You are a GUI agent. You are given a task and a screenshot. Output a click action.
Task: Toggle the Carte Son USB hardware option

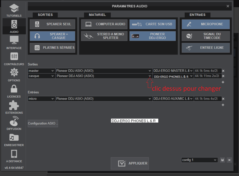pyautogui.click(x=153, y=24)
